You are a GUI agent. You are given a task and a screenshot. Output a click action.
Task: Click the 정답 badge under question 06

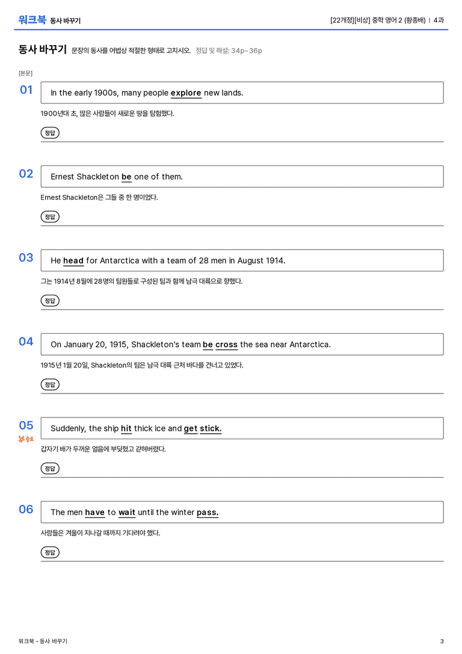(50, 552)
